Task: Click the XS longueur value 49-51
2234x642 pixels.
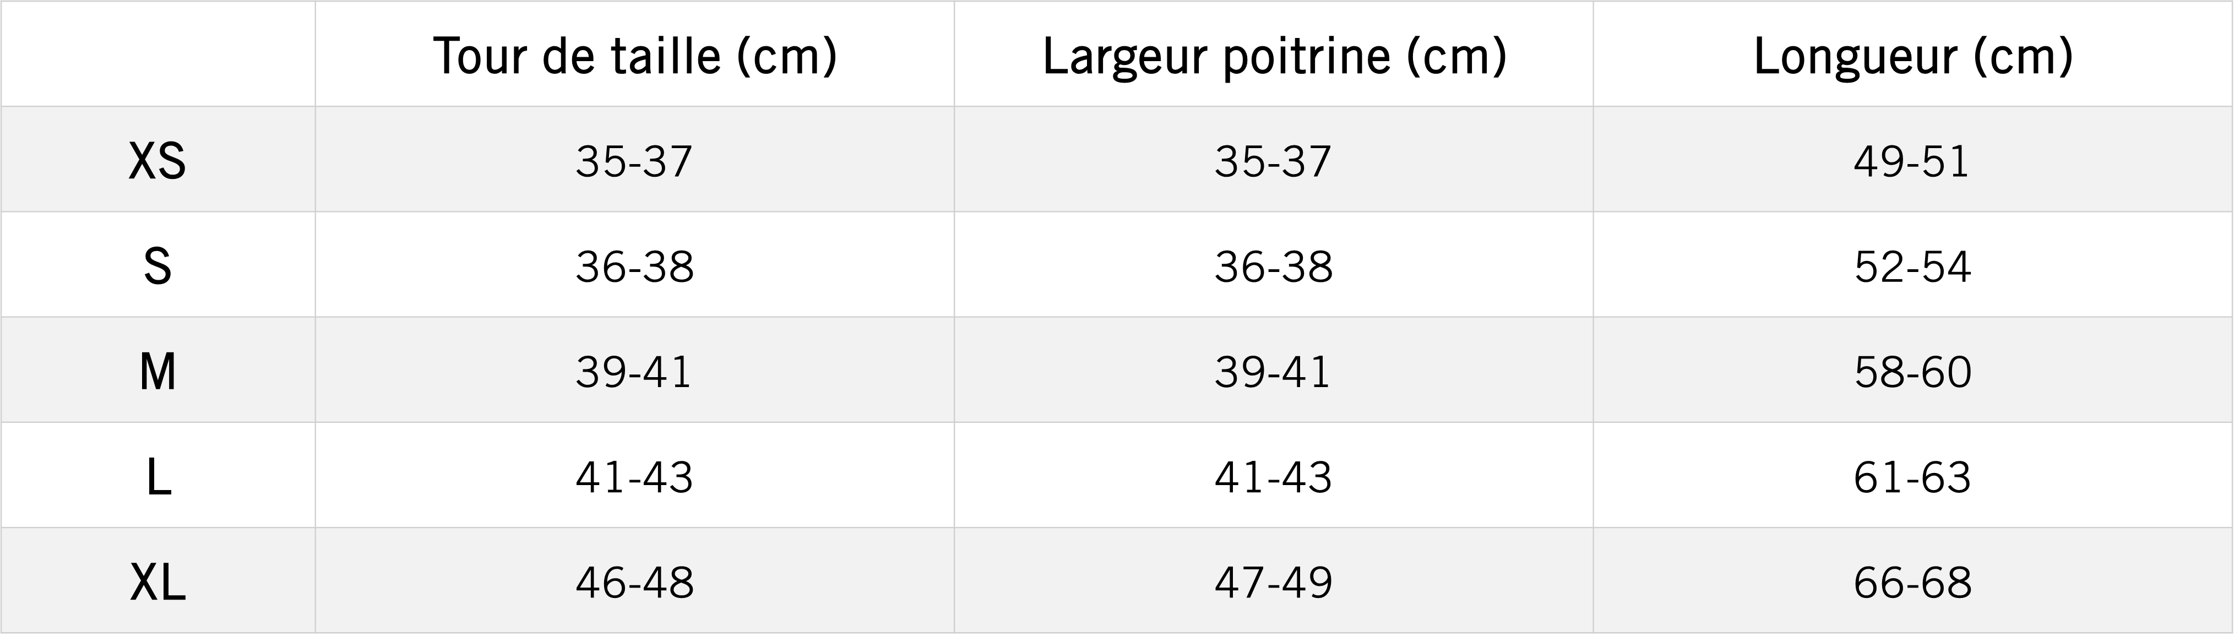Action: [x=1912, y=161]
